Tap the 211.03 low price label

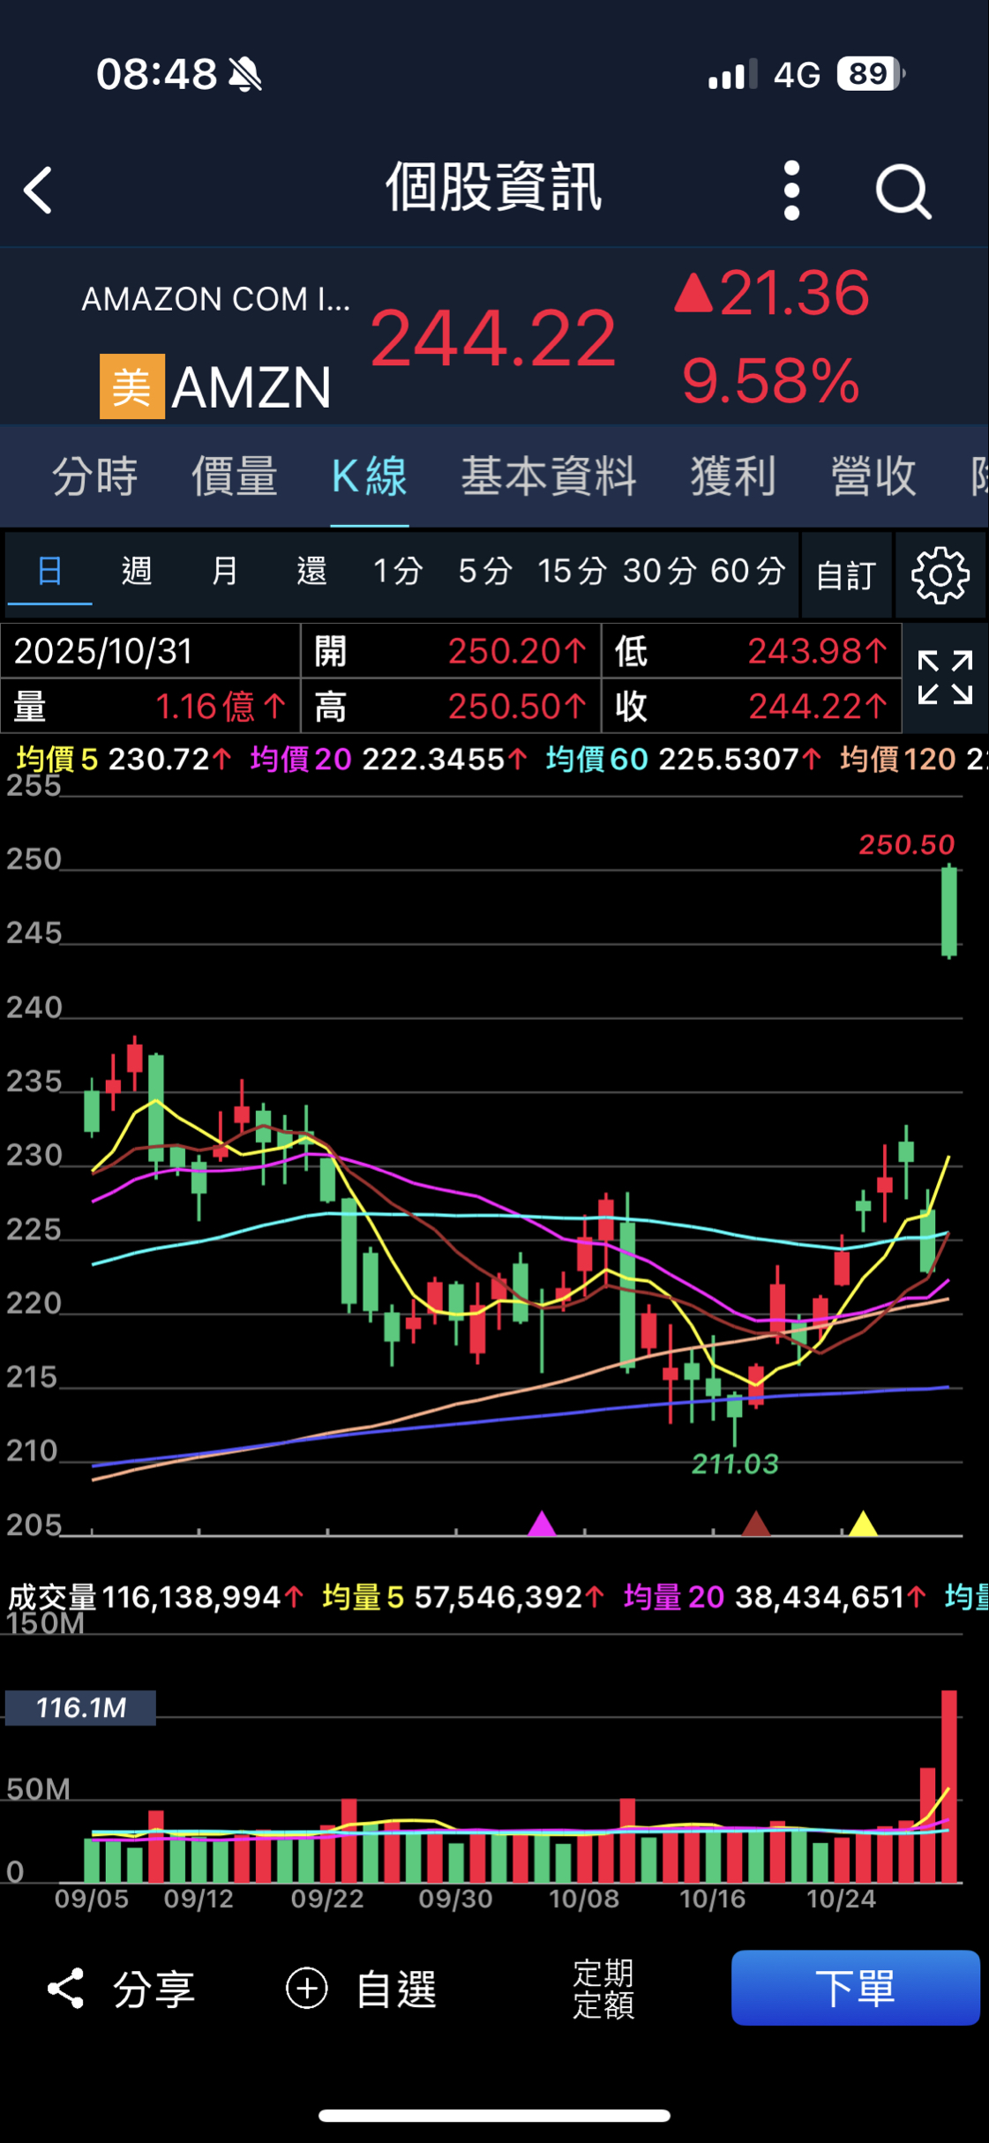coord(735,1464)
